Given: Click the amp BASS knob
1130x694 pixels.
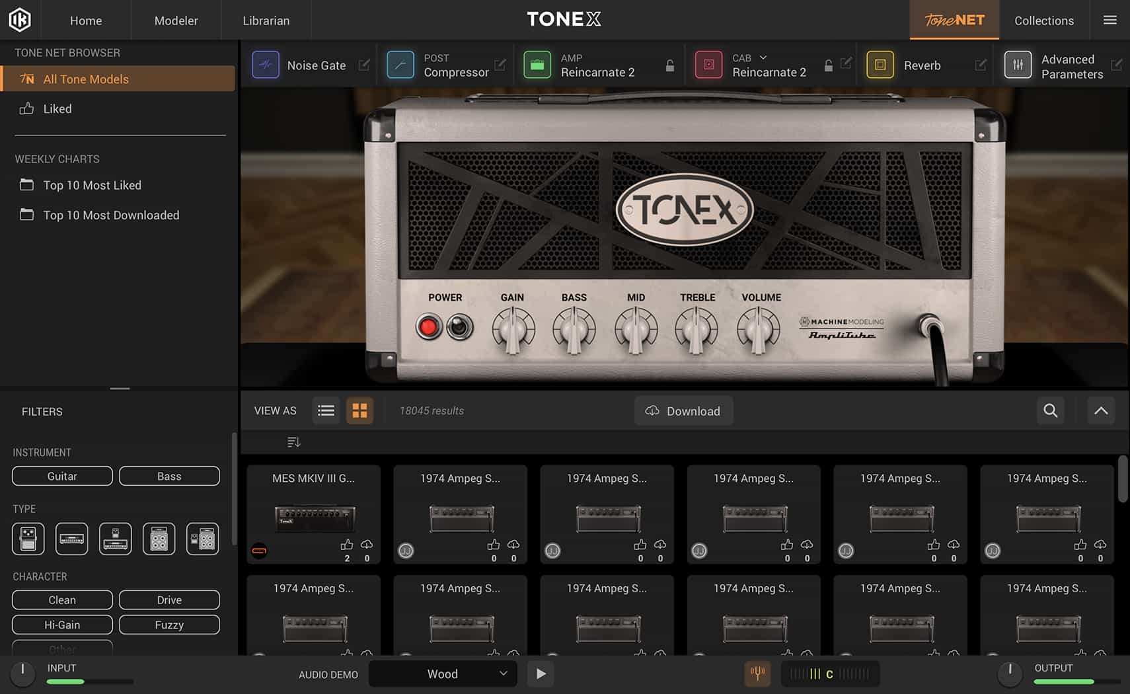Looking at the screenshot, I should click(x=574, y=328).
